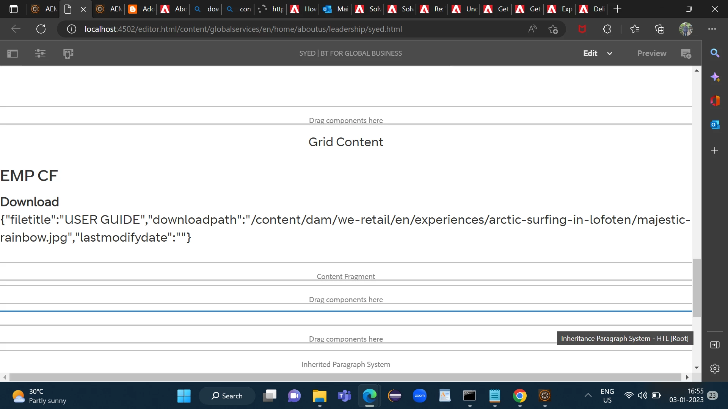This screenshot has width=728, height=409.
Task: Open the sidebar settings gear
Action: point(715,368)
